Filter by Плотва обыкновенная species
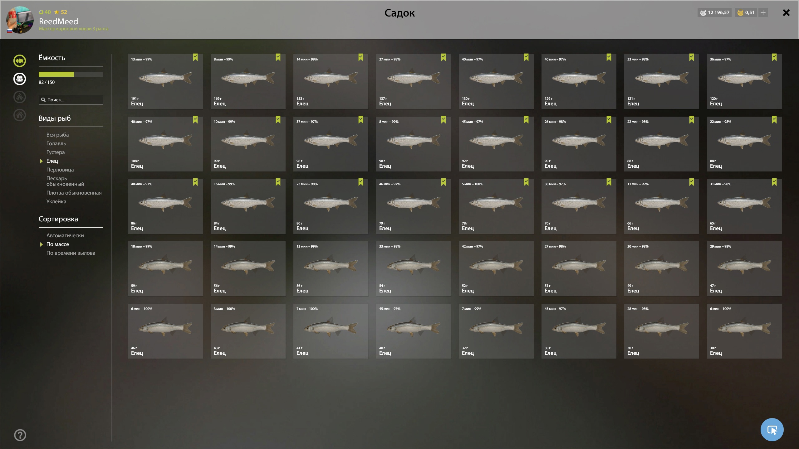 point(74,193)
